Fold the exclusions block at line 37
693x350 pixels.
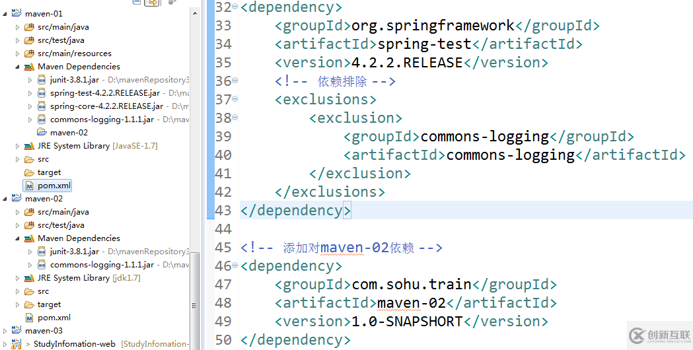pos(235,98)
